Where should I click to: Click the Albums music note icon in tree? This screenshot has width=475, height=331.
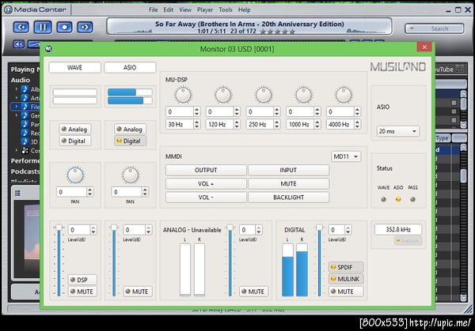[25, 89]
